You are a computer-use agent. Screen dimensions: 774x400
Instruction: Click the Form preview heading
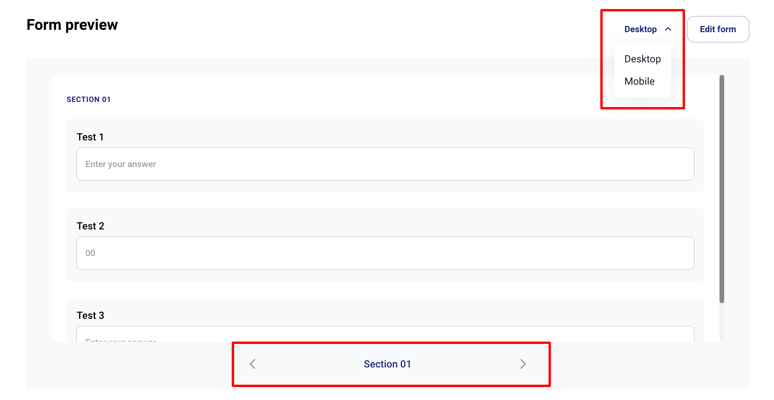click(72, 25)
